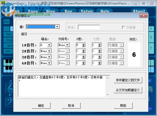This screenshot has width=157, height=116.
Task: Decrease 2#音符 力度 value with down arrow
Action: [x=99, y=52]
